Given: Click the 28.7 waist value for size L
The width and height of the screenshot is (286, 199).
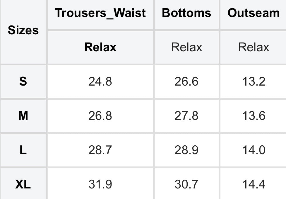Looking at the screenshot, I should tap(100, 150).
